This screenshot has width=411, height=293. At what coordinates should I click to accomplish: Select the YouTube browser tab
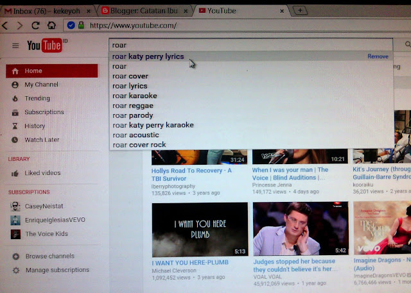(241, 11)
